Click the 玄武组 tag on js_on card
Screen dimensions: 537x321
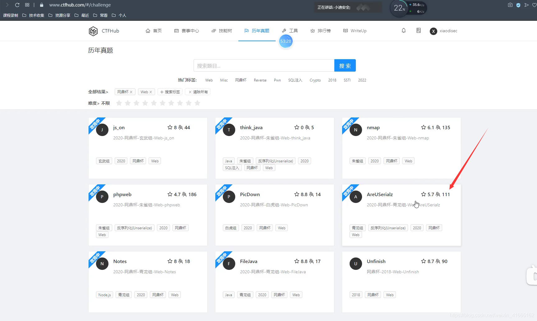104,161
